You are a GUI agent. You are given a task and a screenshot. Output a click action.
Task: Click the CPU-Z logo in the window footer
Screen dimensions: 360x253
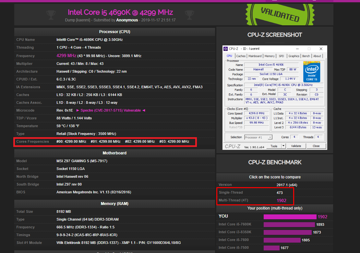(233, 146)
